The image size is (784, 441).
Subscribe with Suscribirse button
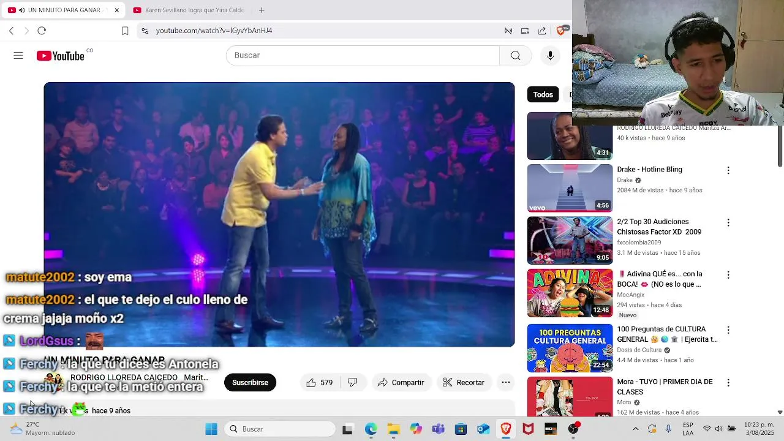point(250,382)
